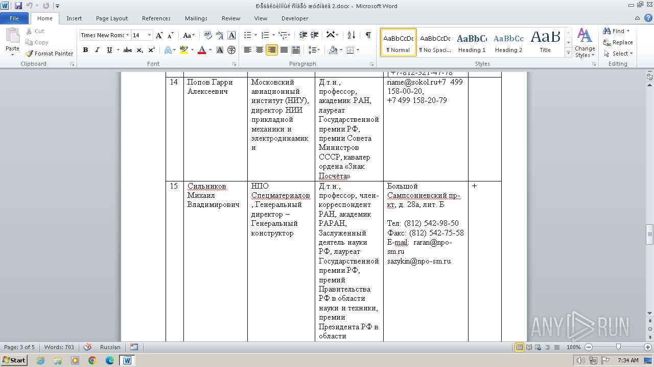
Task: Toggle Strikethrough formatting
Action: click(x=128, y=50)
